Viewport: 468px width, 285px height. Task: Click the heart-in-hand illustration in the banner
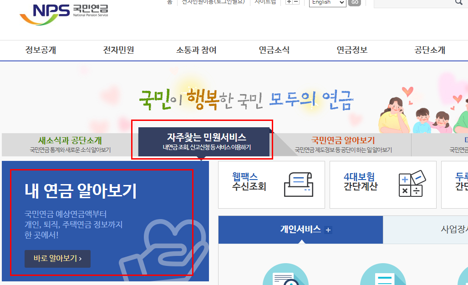coord(164,250)
